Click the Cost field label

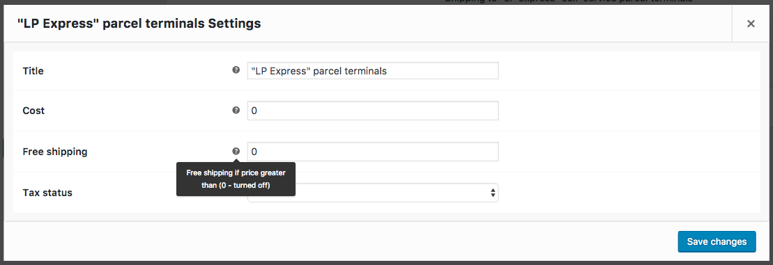[x=33, y=111]
